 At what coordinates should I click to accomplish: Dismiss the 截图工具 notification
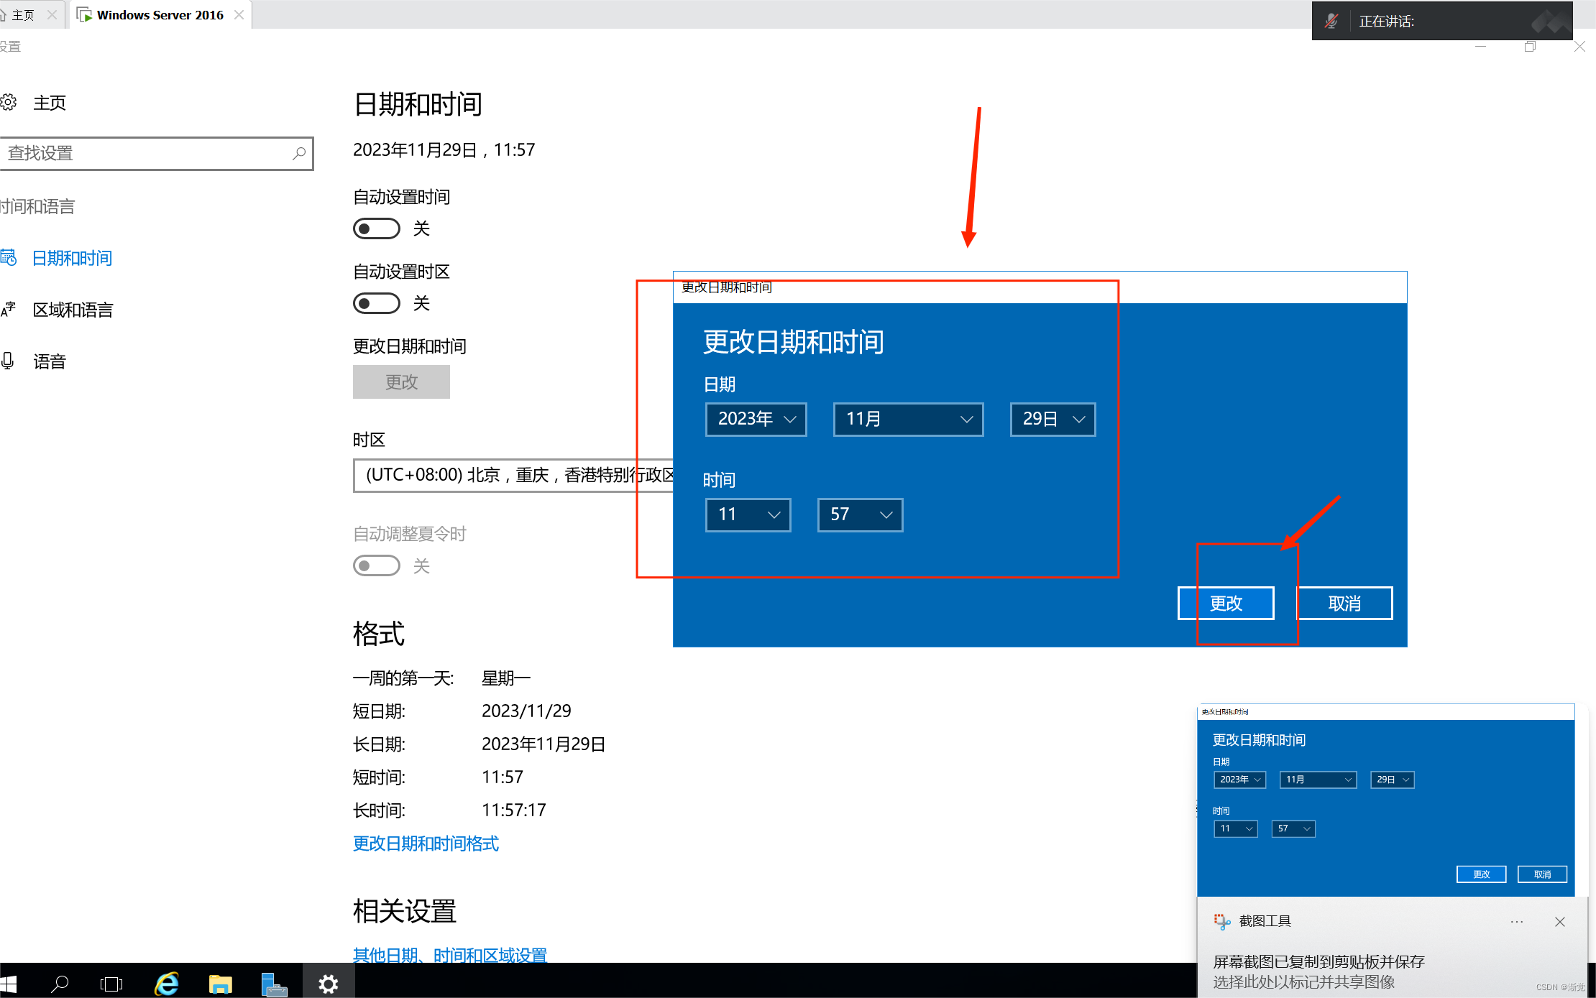point(1559,921)
